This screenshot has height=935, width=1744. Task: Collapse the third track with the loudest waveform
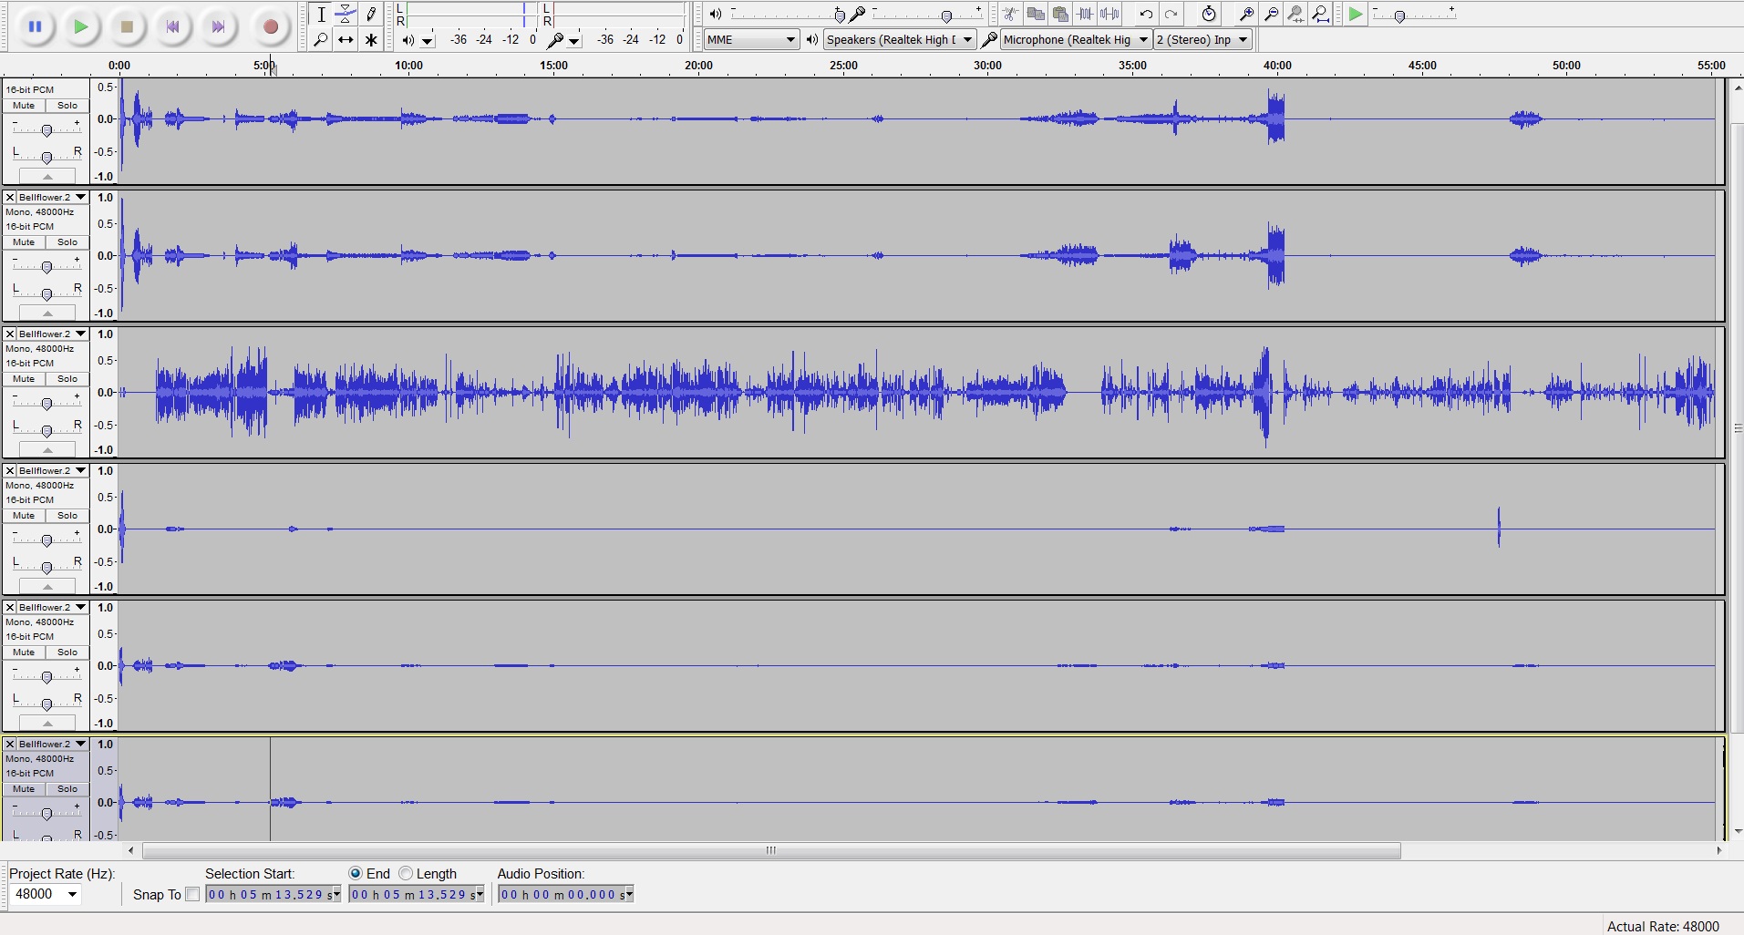pos(47,450)
